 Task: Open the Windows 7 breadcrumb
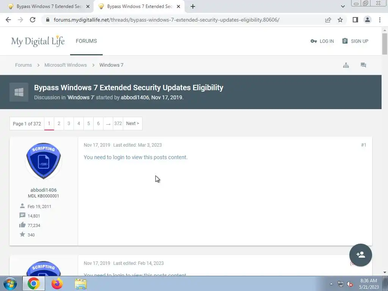(x=111, y=65)
